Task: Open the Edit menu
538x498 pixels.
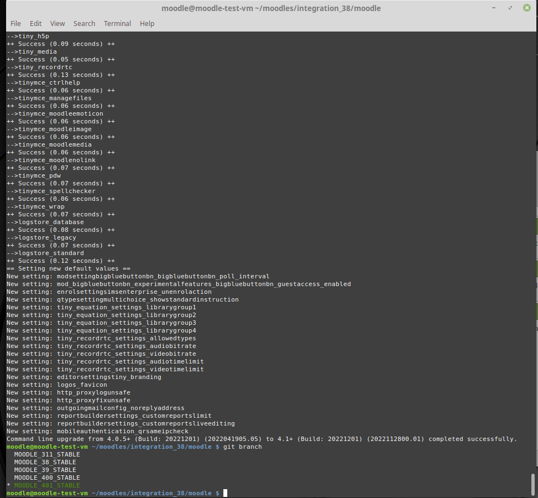Action: 36,23
